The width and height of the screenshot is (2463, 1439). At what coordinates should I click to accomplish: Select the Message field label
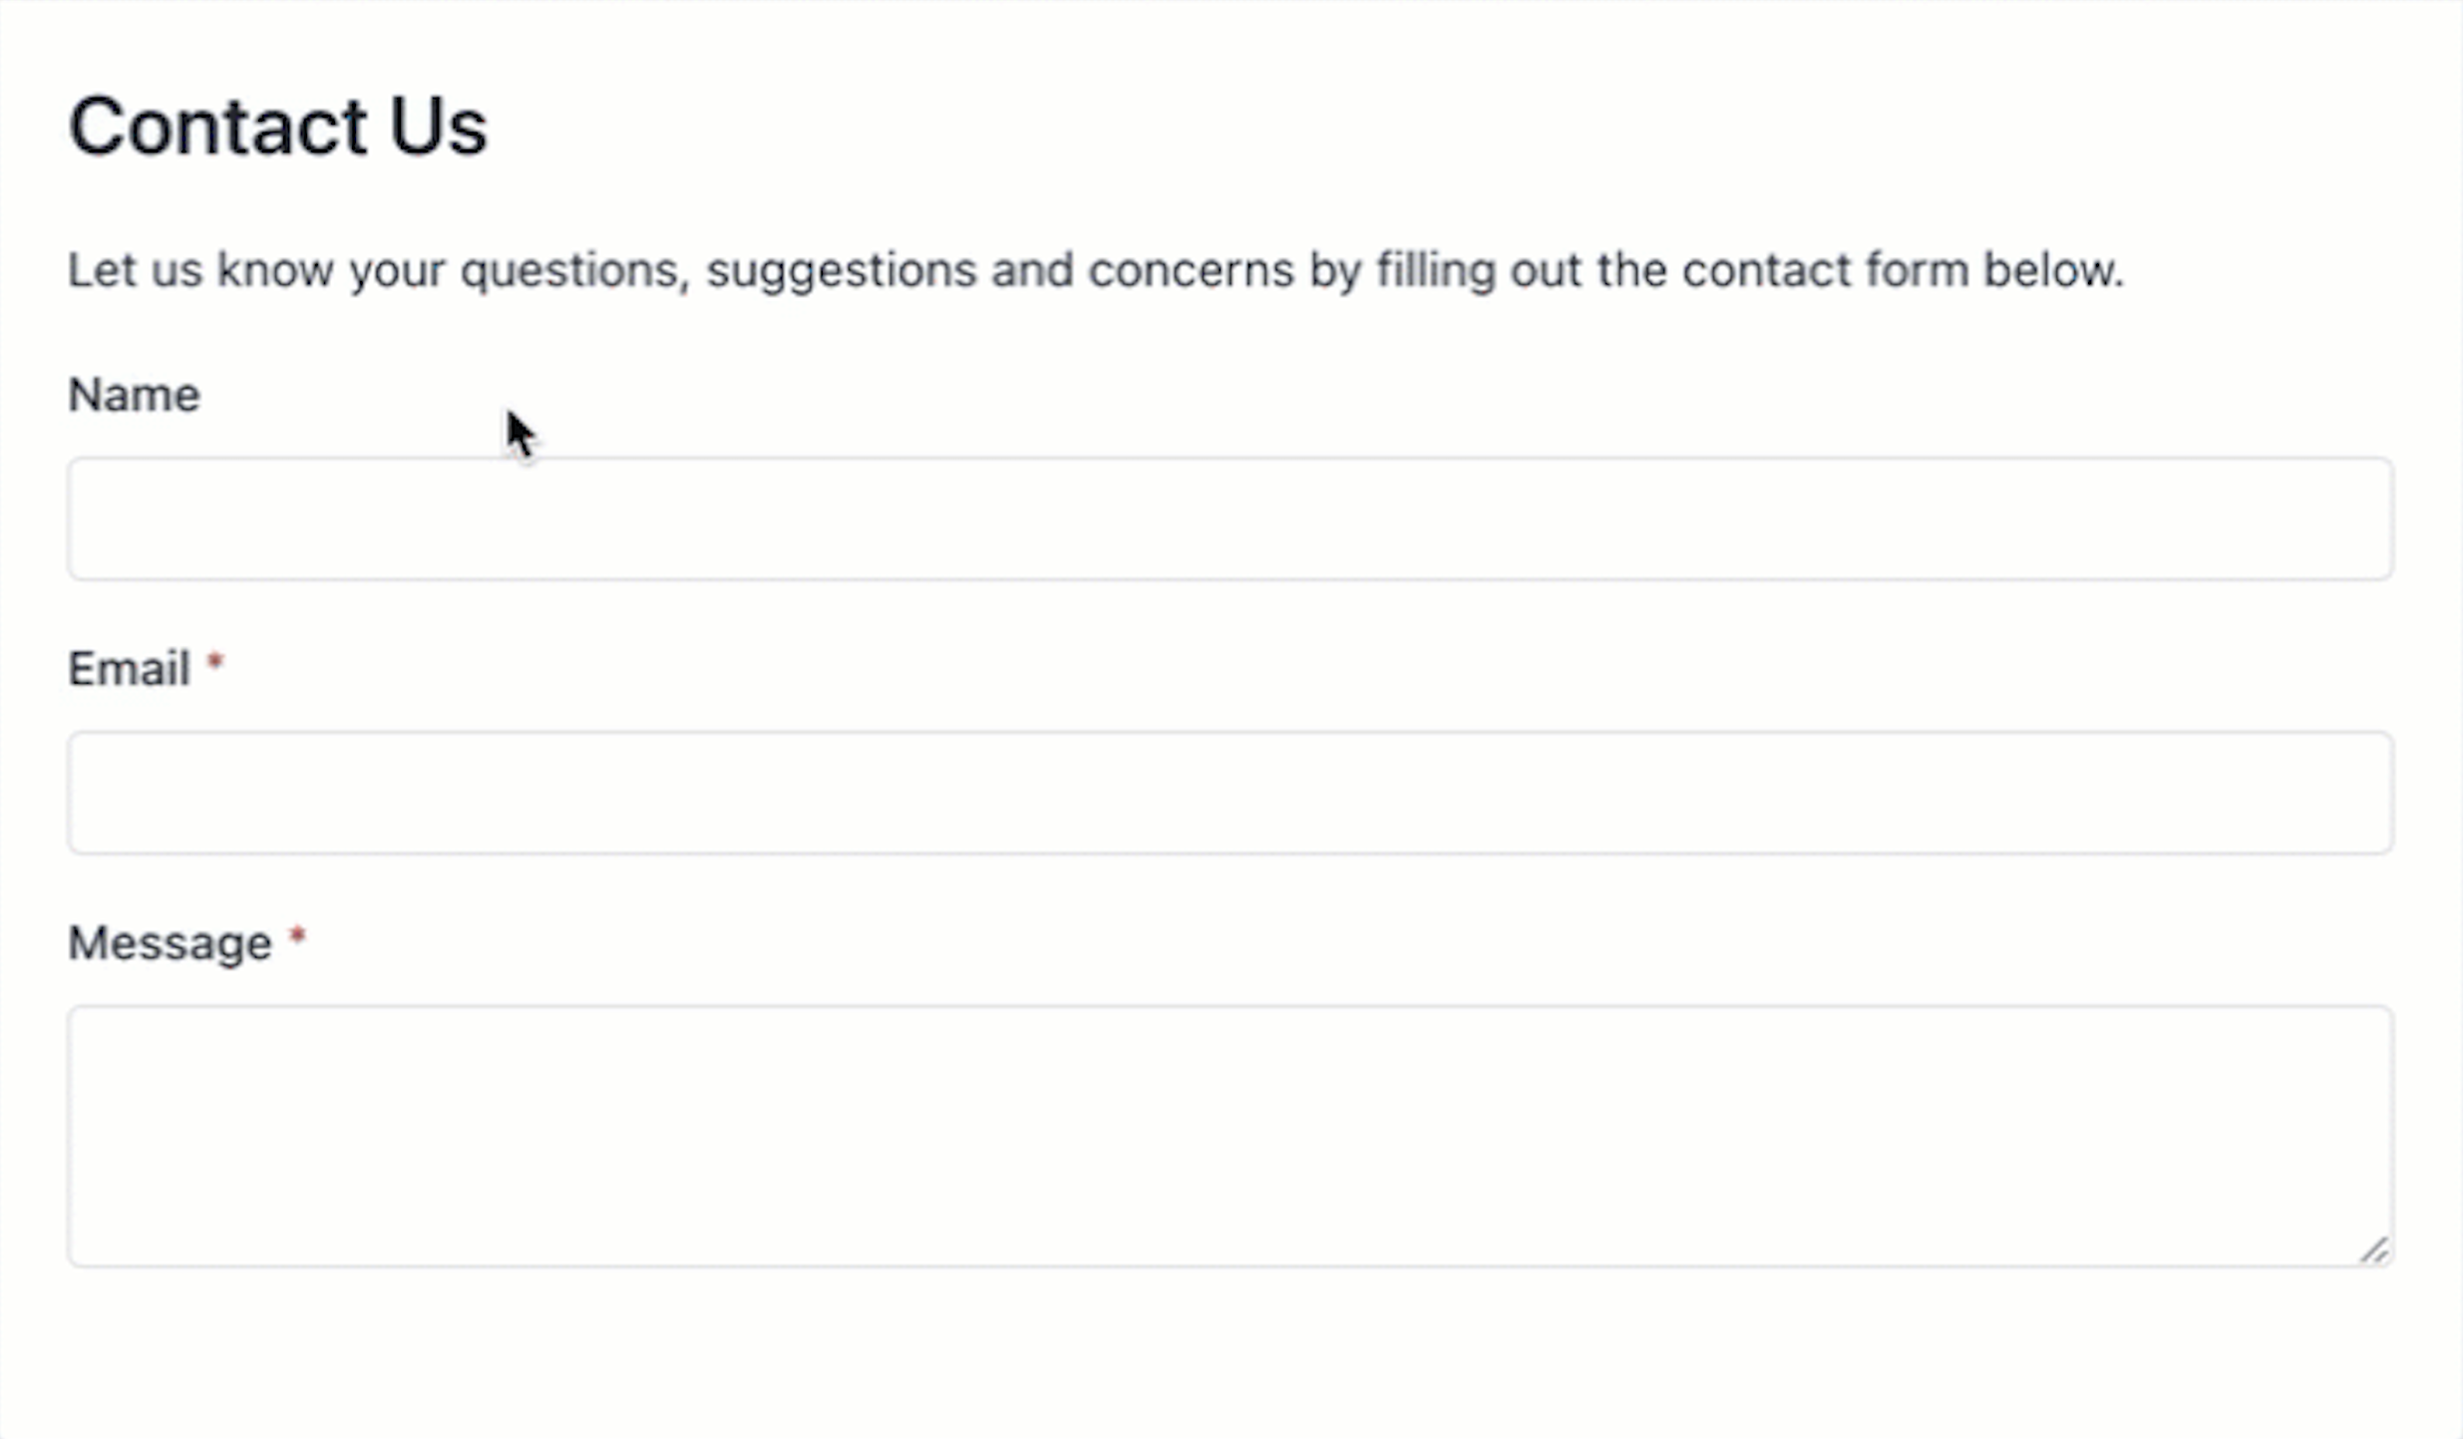point(168,941)
